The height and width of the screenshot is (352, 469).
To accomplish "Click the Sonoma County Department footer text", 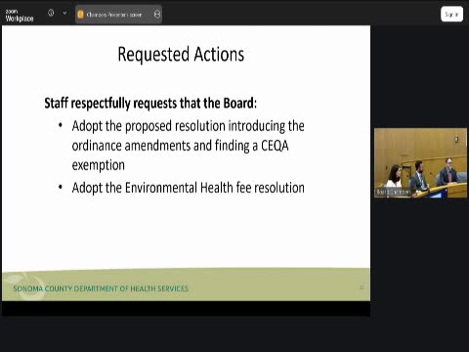I will (x=101, y=288).
